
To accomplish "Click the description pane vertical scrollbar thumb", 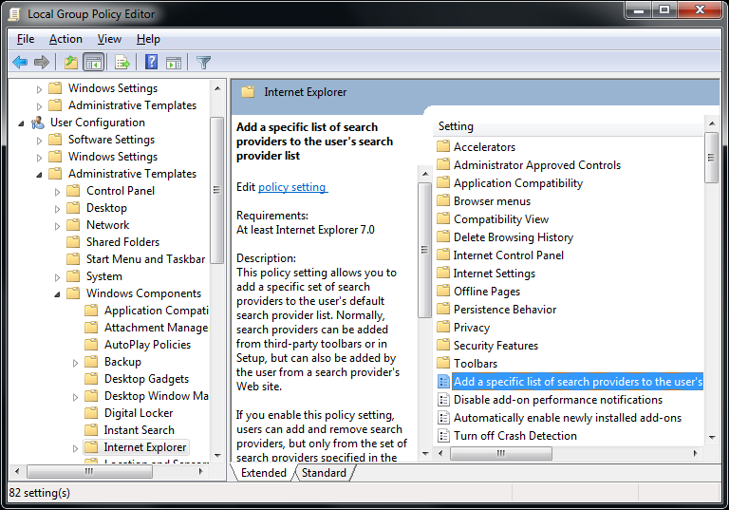I will [424, 250].
